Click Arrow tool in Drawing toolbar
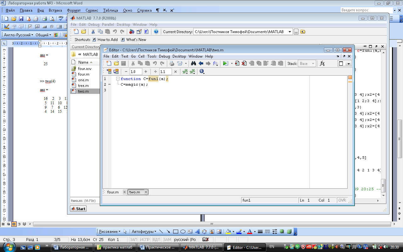 click(x=168, y=232)
